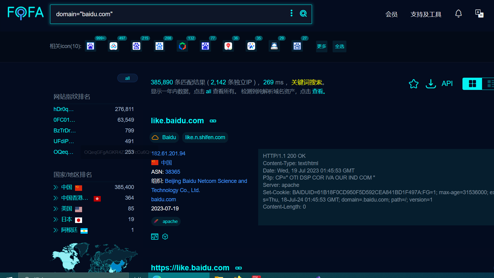Toggle the 'all' filter pill
Viewport: 494px width, 278px height.
pyautogui.click(x=127, y=78)
